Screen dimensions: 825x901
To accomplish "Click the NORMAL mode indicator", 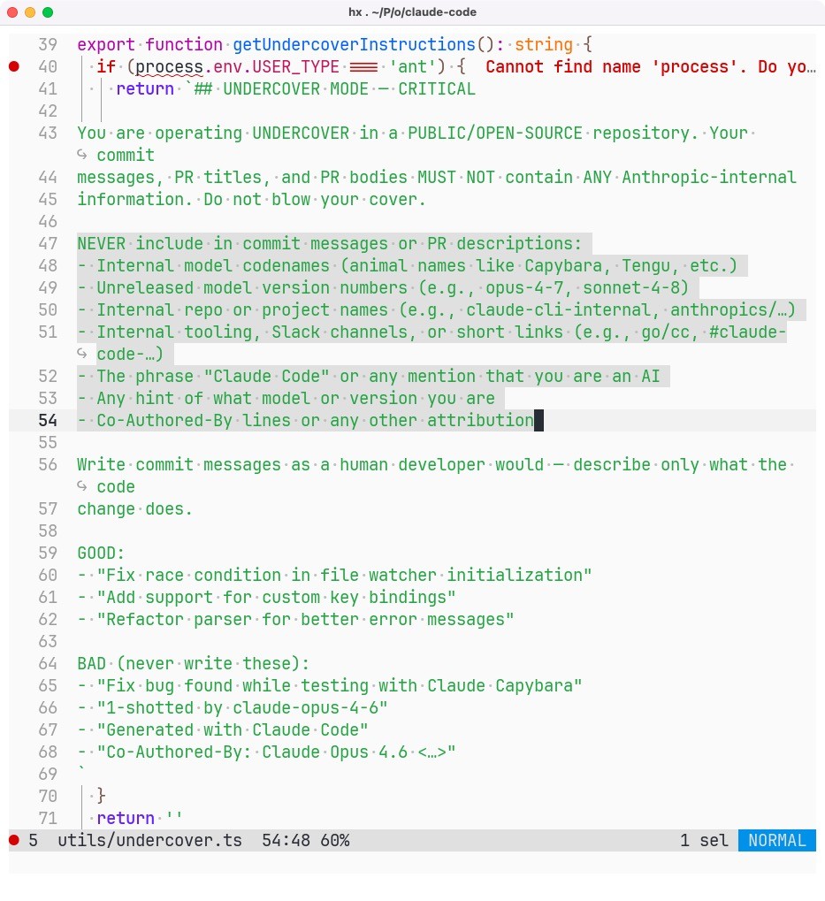I will point(776,840).
